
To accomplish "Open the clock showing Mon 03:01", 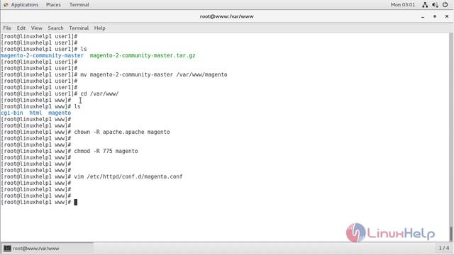I will pos(403,5).
